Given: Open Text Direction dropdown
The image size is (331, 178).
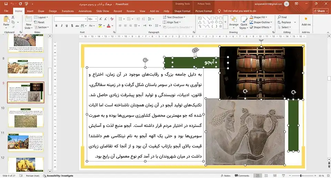Looking at the screenshot, I should 174,17.
